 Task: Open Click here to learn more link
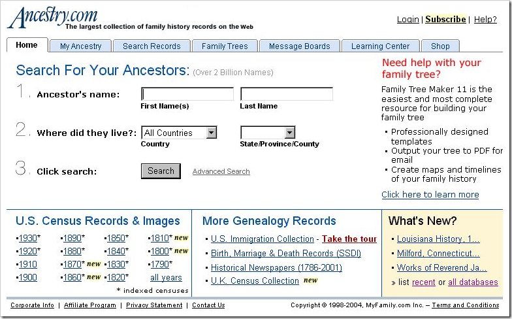430,194
